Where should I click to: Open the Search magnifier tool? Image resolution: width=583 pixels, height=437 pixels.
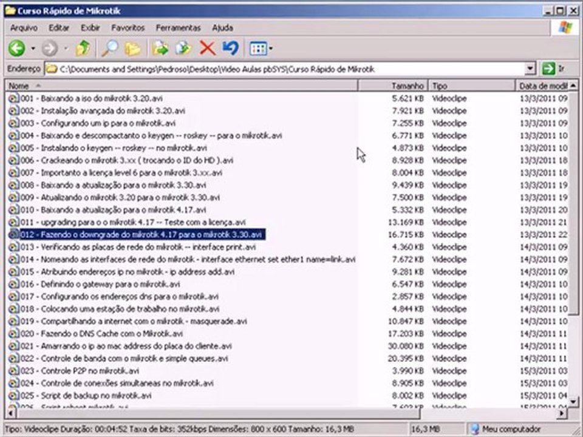pos(110,49)
